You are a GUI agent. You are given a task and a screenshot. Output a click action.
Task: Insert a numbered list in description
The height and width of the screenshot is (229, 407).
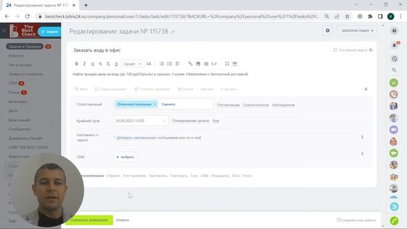pyautogui.click(x=162, y=64)
